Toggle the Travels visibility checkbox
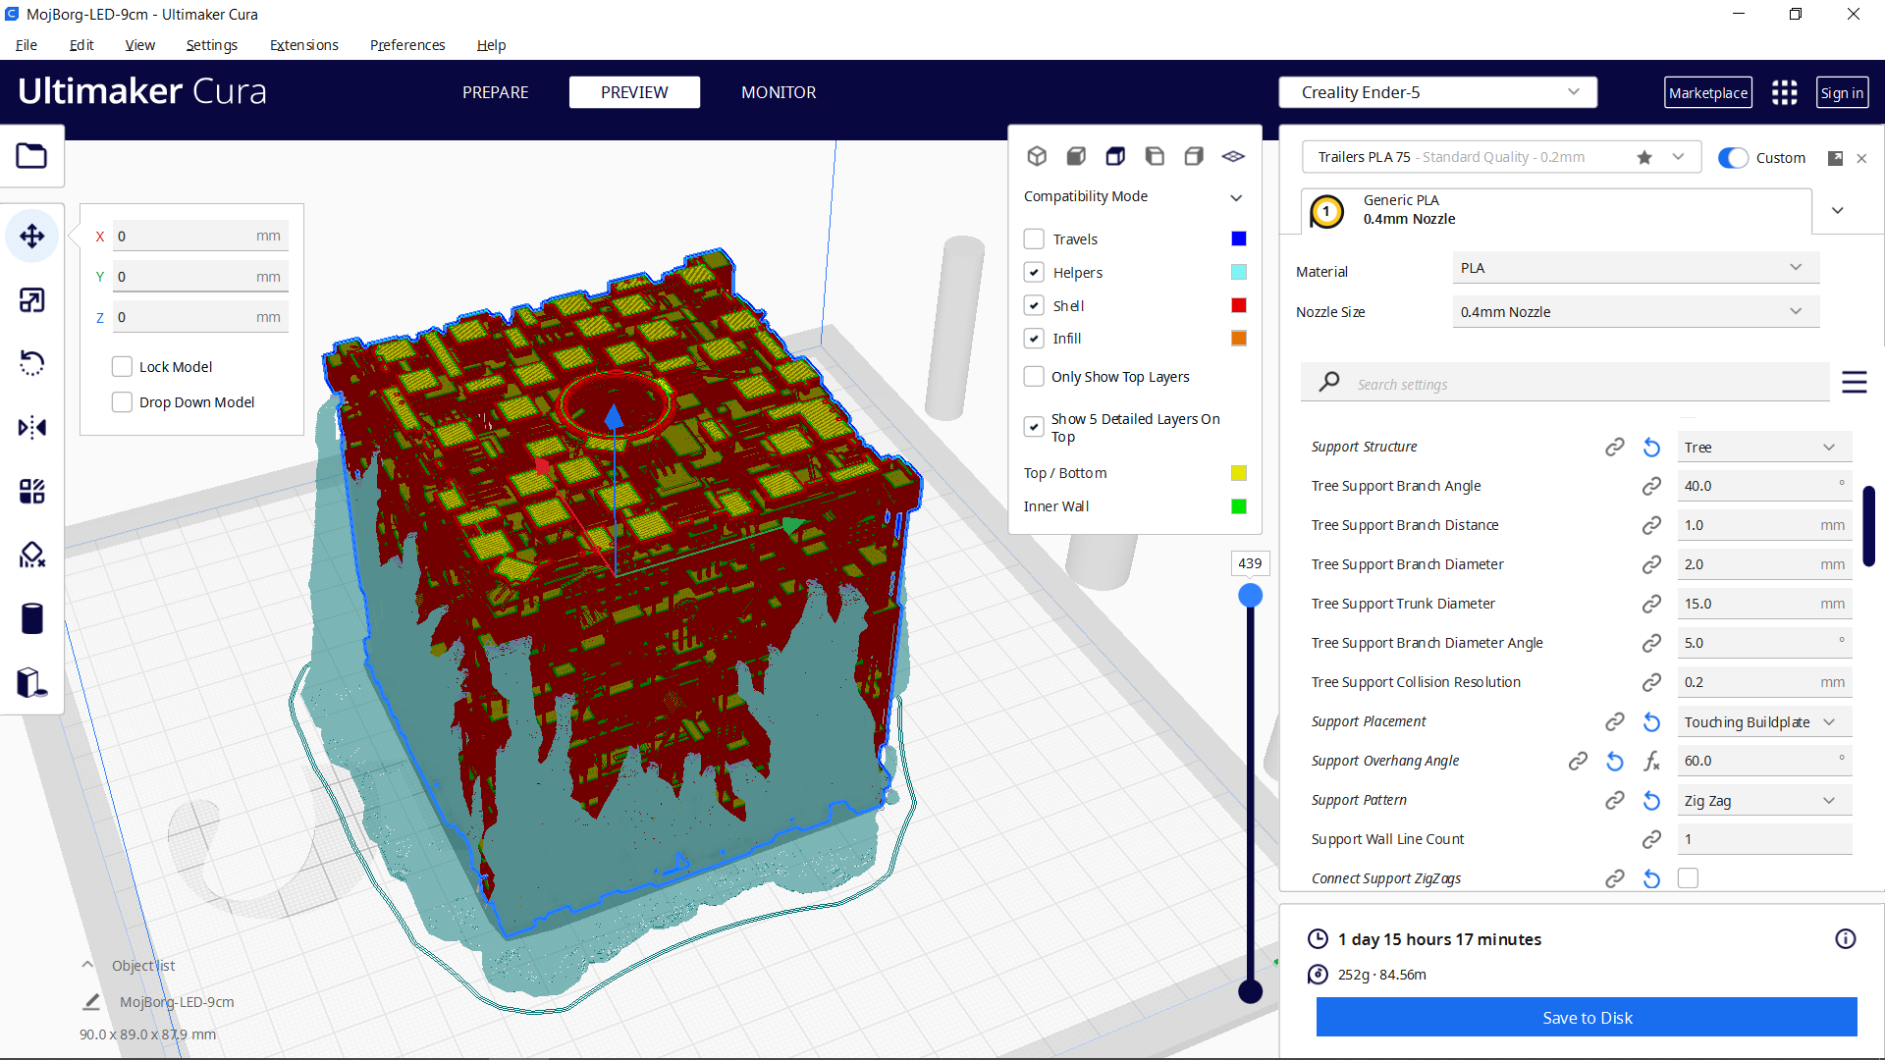This screenshot has height=1060, width=1885. tap(1034, 238)
